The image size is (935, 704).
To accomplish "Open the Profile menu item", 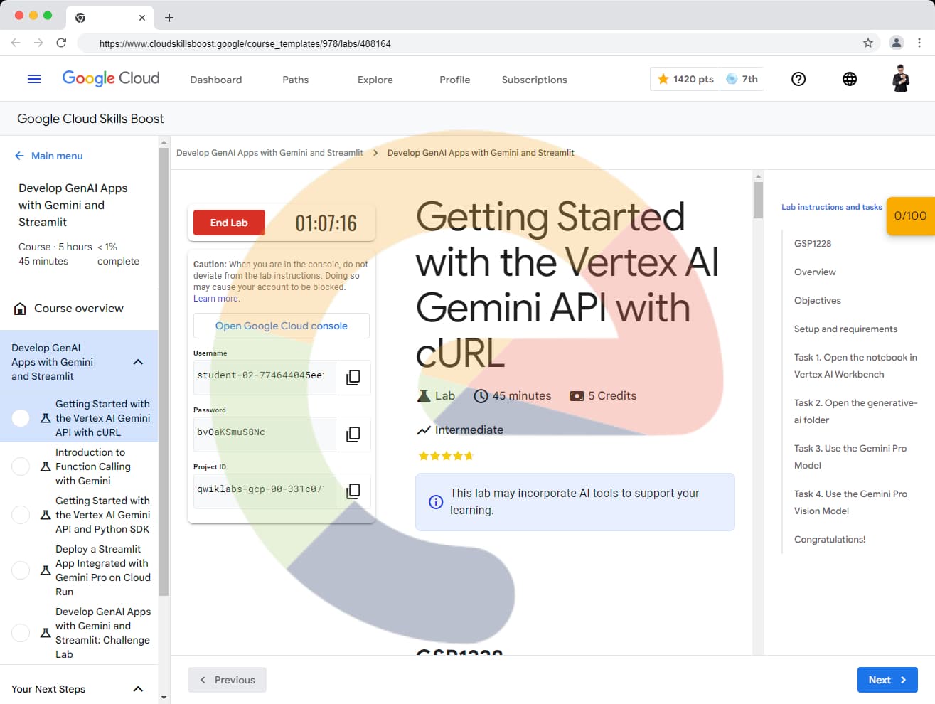I will pyautogui.click(x=454, y=80).
